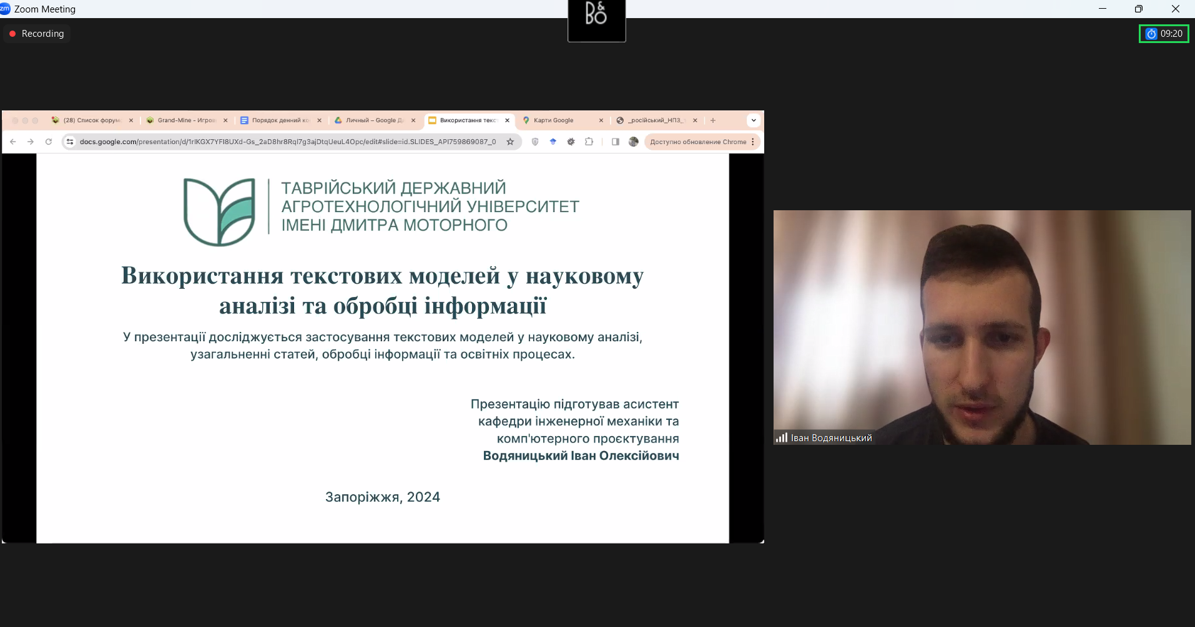
Task: Select the participant video of Іван Водяницький
Action: click(x=982, y=328)
